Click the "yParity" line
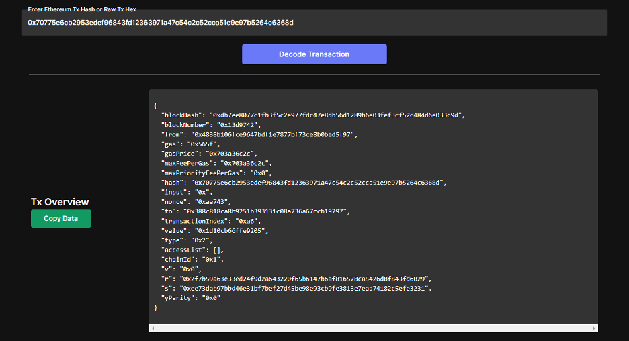629x341 pixels. (x=191, y=298)
